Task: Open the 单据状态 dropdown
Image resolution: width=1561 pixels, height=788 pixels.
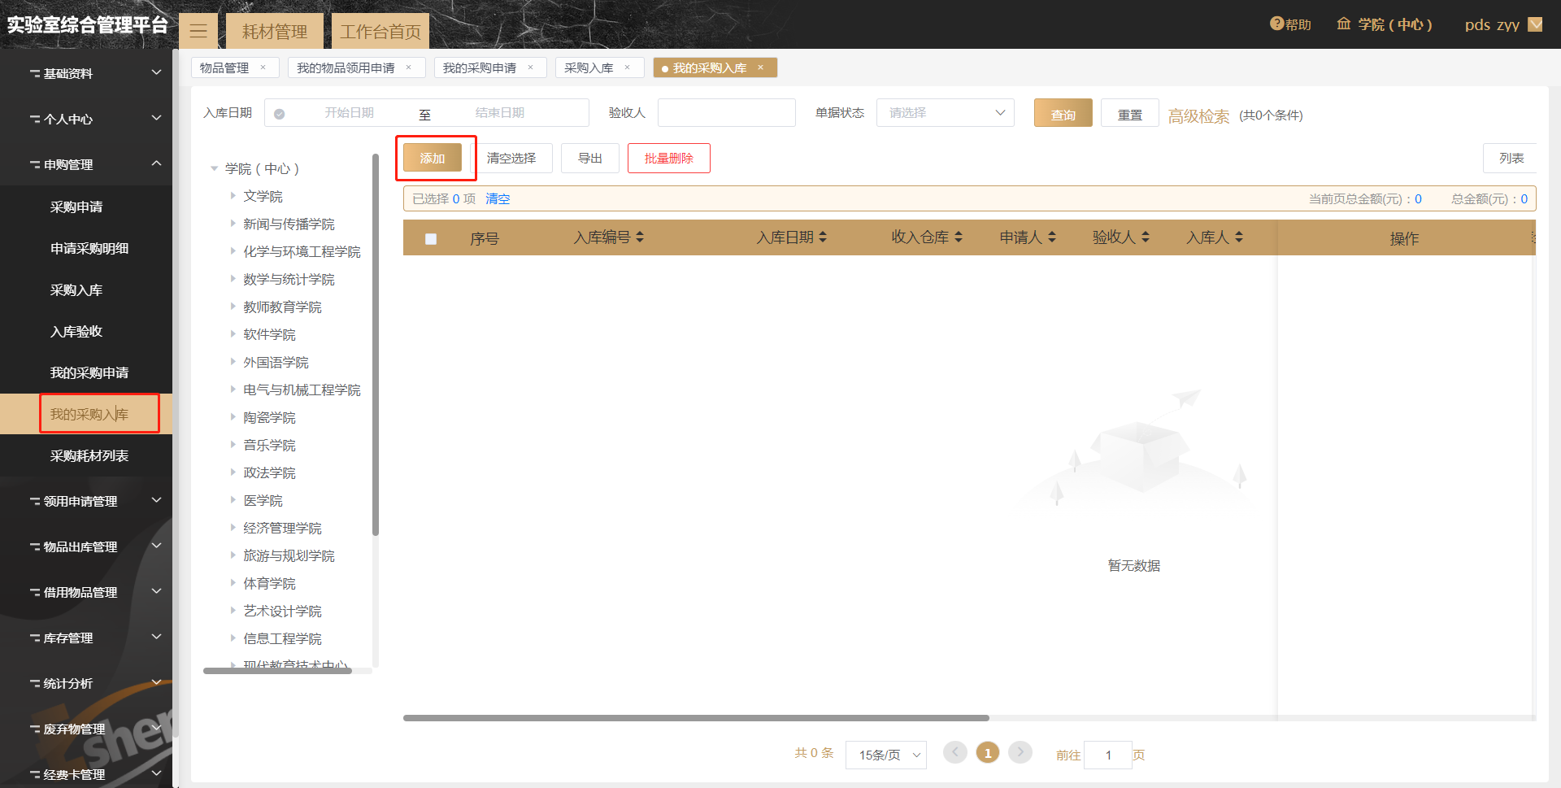Action: (946, 113)
